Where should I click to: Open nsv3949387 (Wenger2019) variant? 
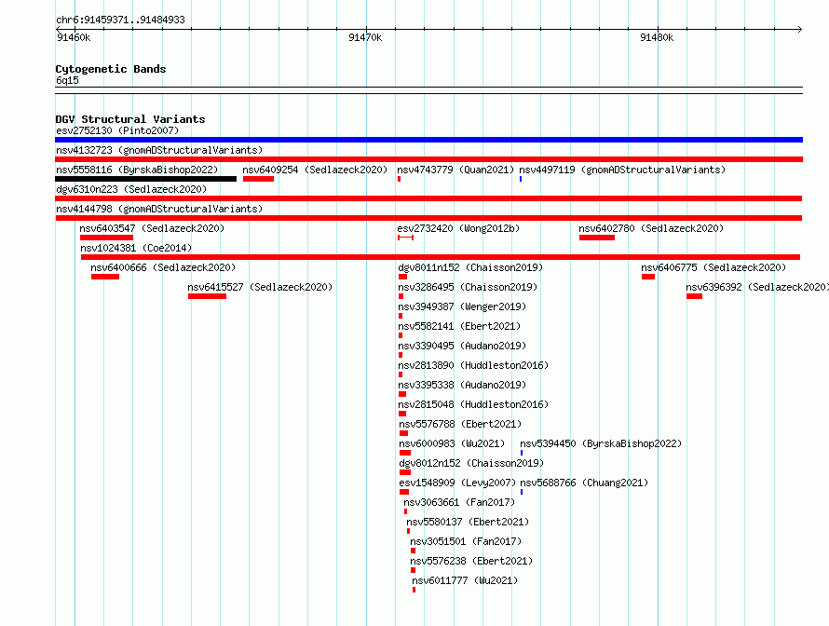click(462, 306)
